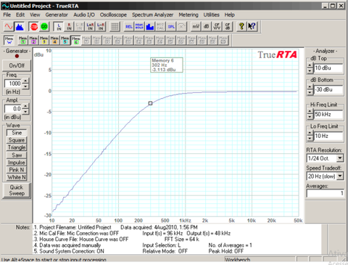Click the mV units icon

pyautogui.click(x=196, y=27)
